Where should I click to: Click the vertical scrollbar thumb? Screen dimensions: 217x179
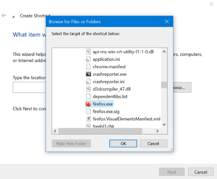click(x=164, y=85)
